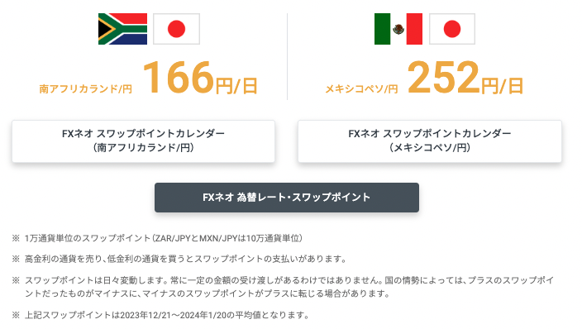The width and height of the screenshot is (582, 329).
Task: Click the vertical divider between currency pairs
Action: [287, 56]
